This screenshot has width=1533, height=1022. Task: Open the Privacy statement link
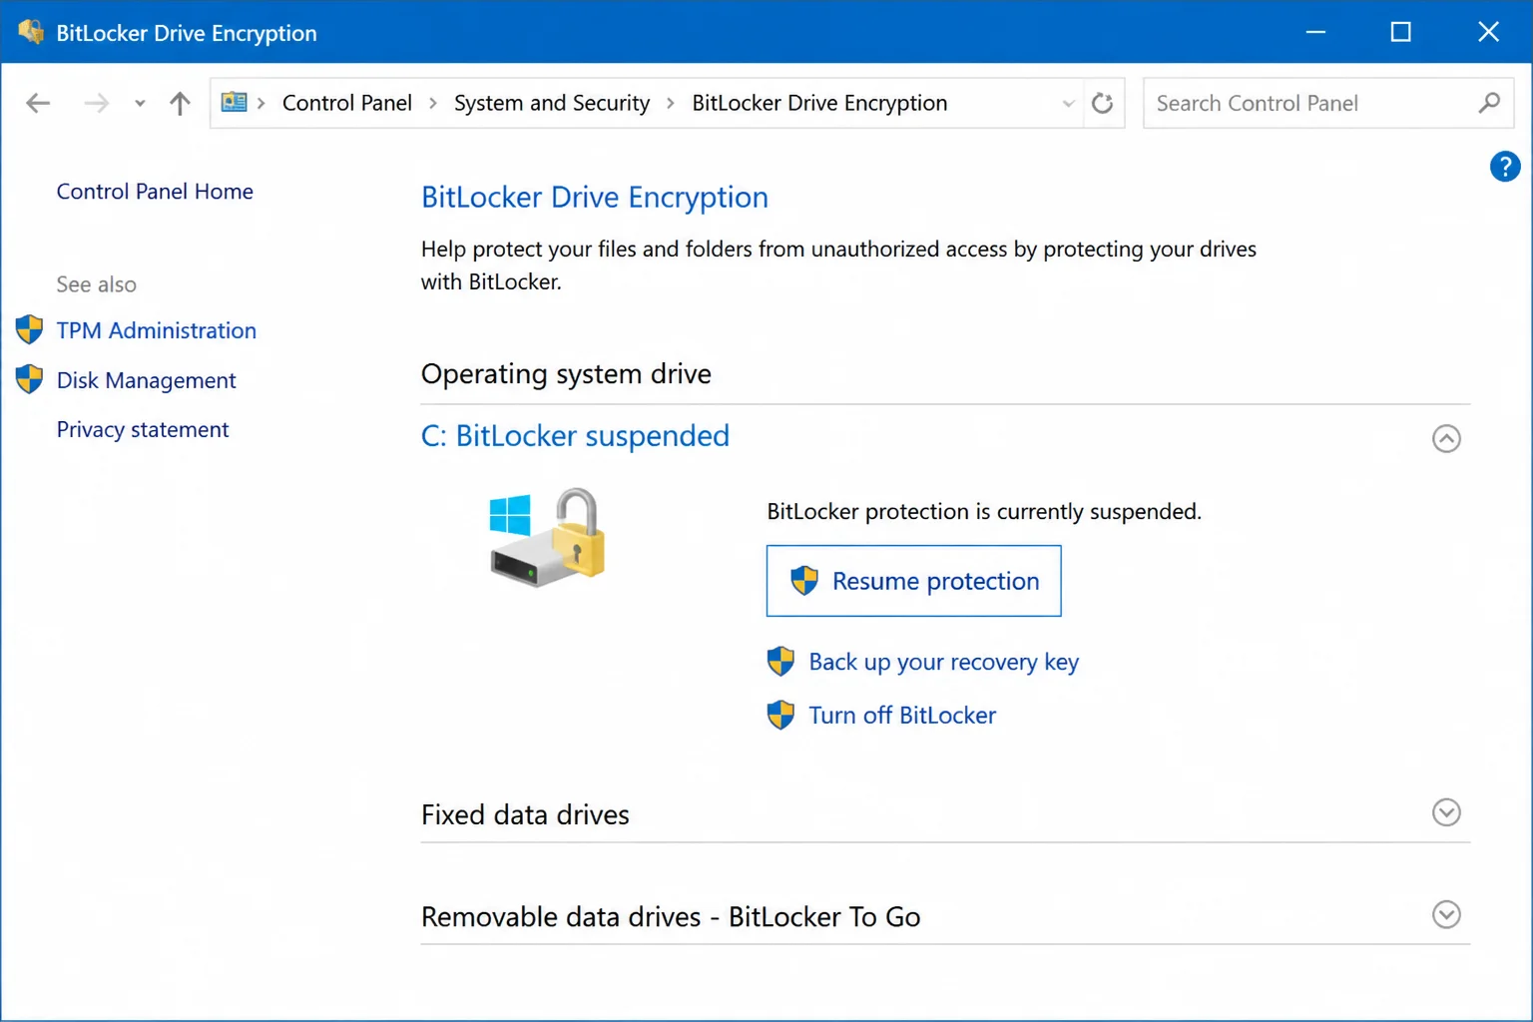143,430
